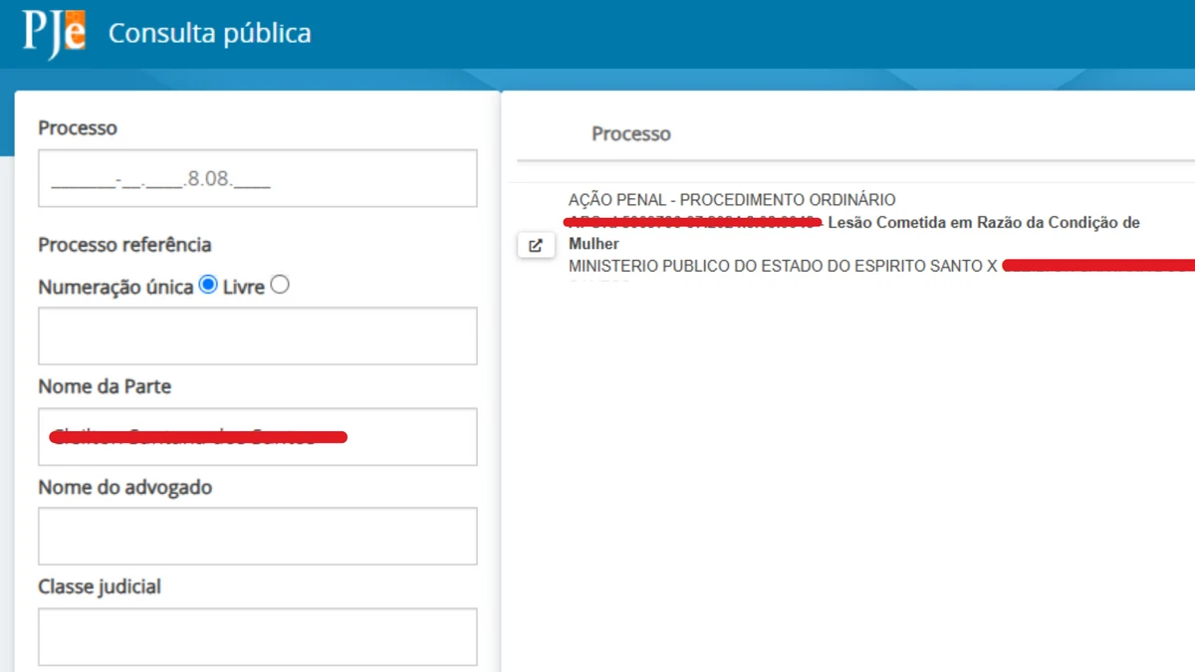The width and height of the screenshot is (1195, 672).
Task: Click the Processo referência input box
Action: coord(257,336)
